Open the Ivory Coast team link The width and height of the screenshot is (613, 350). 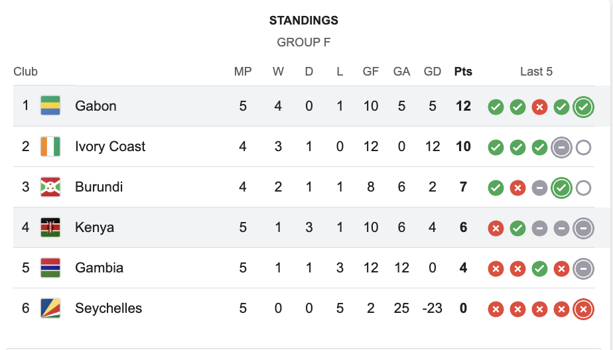tap(110, 146)
